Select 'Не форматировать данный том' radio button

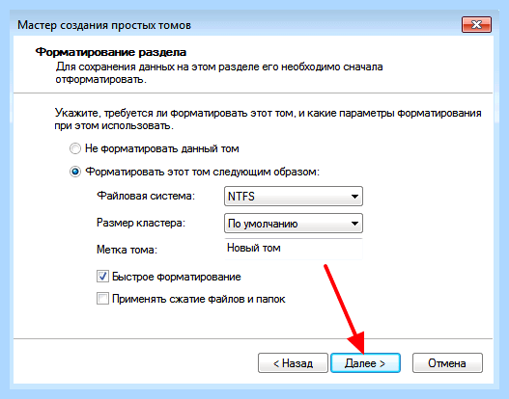pyautogui.click(x=75, y=148)
